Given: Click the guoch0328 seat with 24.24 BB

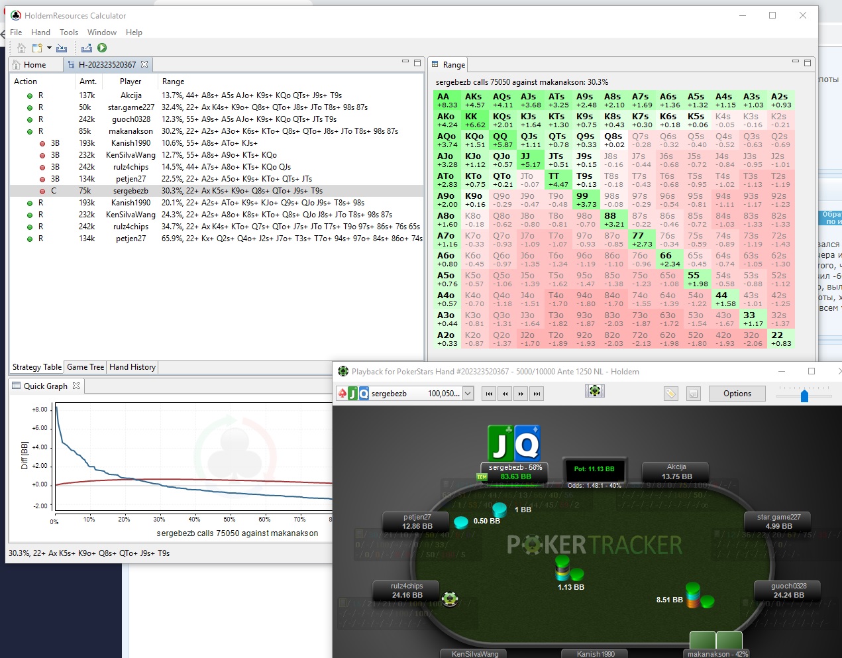Looking at the screenshot, I should tap(788, 590).
